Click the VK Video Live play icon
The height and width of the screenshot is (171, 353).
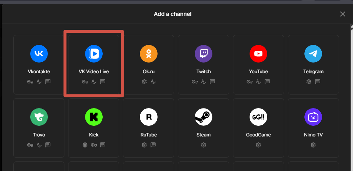click(x=93, y=54)
